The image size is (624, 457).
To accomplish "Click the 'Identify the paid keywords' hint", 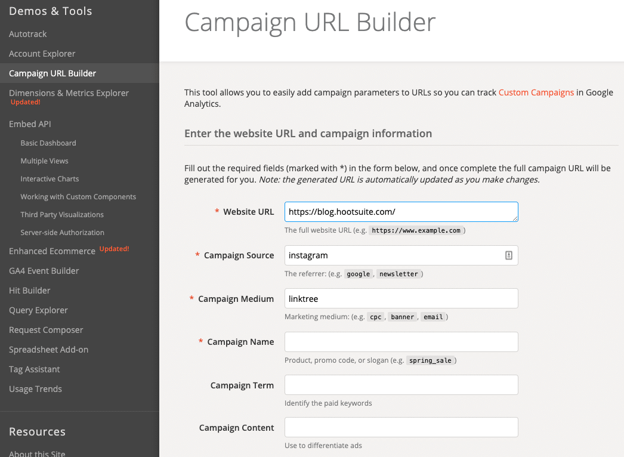I will click(328, 403).
